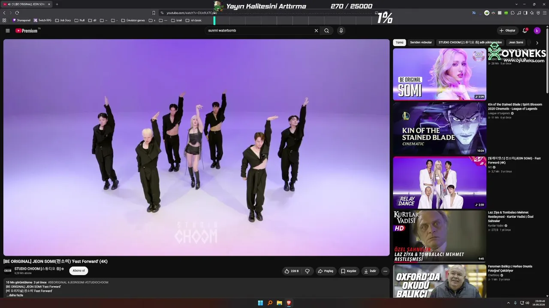Toggle the browser sidebar panel
Image resolution: width=549 pixels, height=308 pixels.
pos(525,13)
